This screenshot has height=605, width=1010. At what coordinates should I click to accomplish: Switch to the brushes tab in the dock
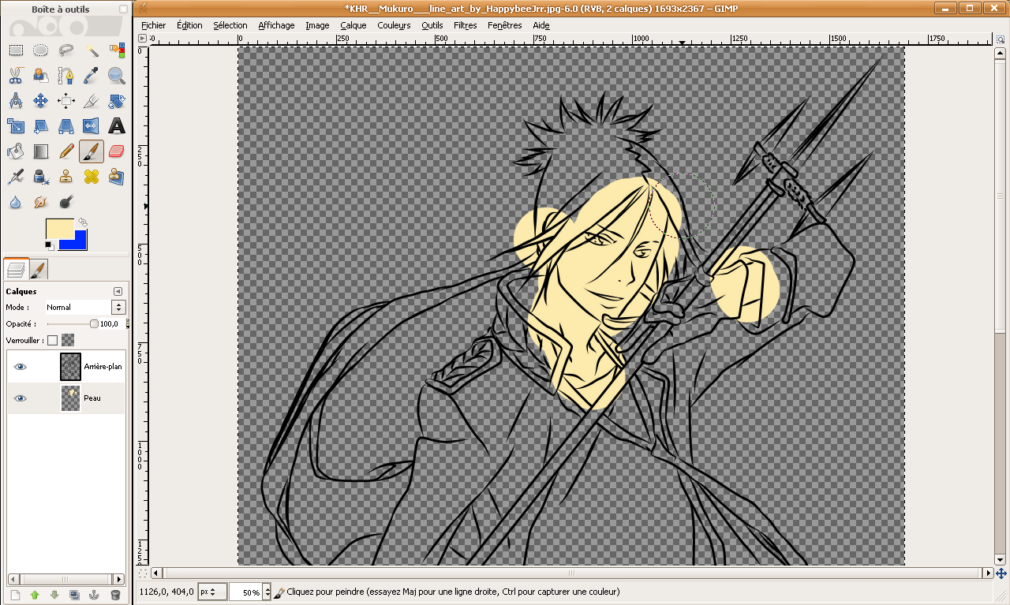coord(37,269)
